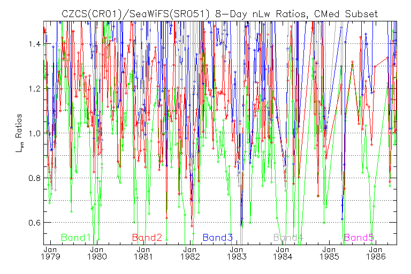
Task: Click the Jan 1982 x-axis label
Action: (190, 253)
